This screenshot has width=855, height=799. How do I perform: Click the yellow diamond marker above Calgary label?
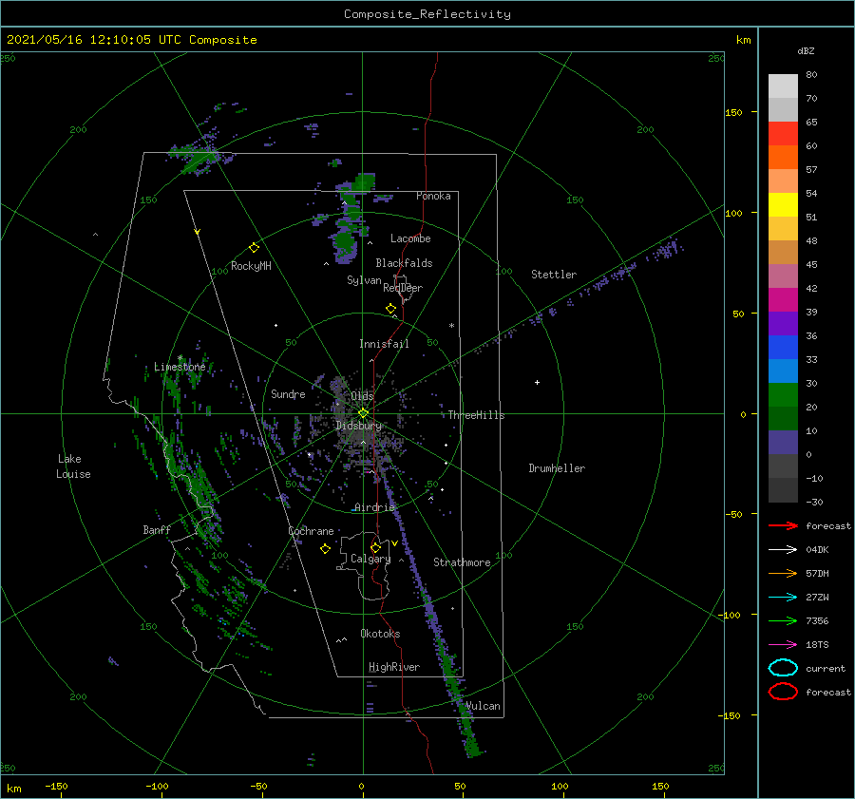click(x=375, y=547)
